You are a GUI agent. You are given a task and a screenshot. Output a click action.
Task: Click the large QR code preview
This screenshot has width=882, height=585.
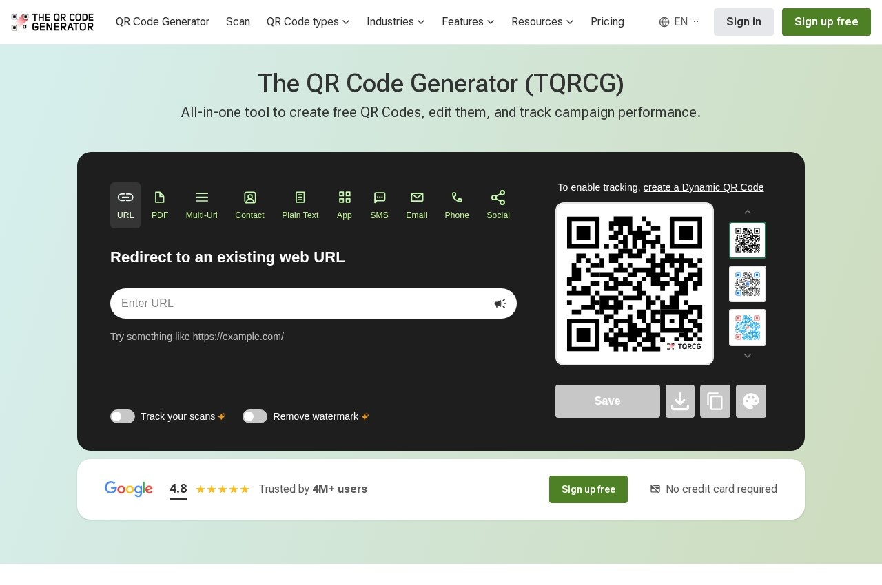point(635,284)
